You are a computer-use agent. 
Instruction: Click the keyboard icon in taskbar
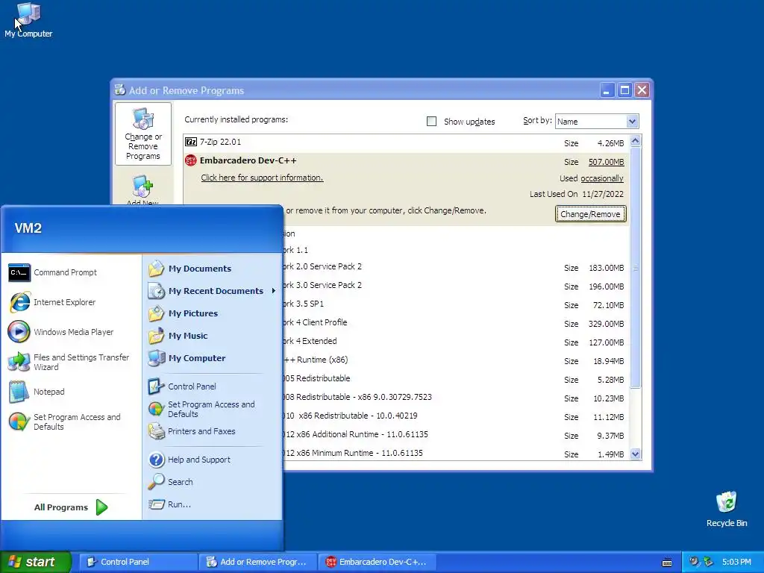tap(667, 563)
